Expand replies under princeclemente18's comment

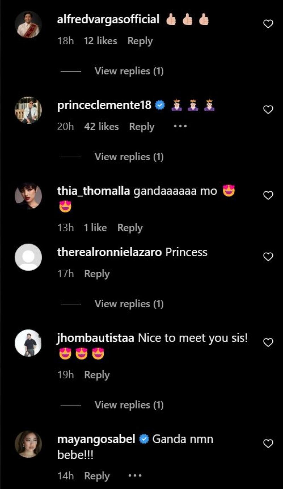coord(129,157)
